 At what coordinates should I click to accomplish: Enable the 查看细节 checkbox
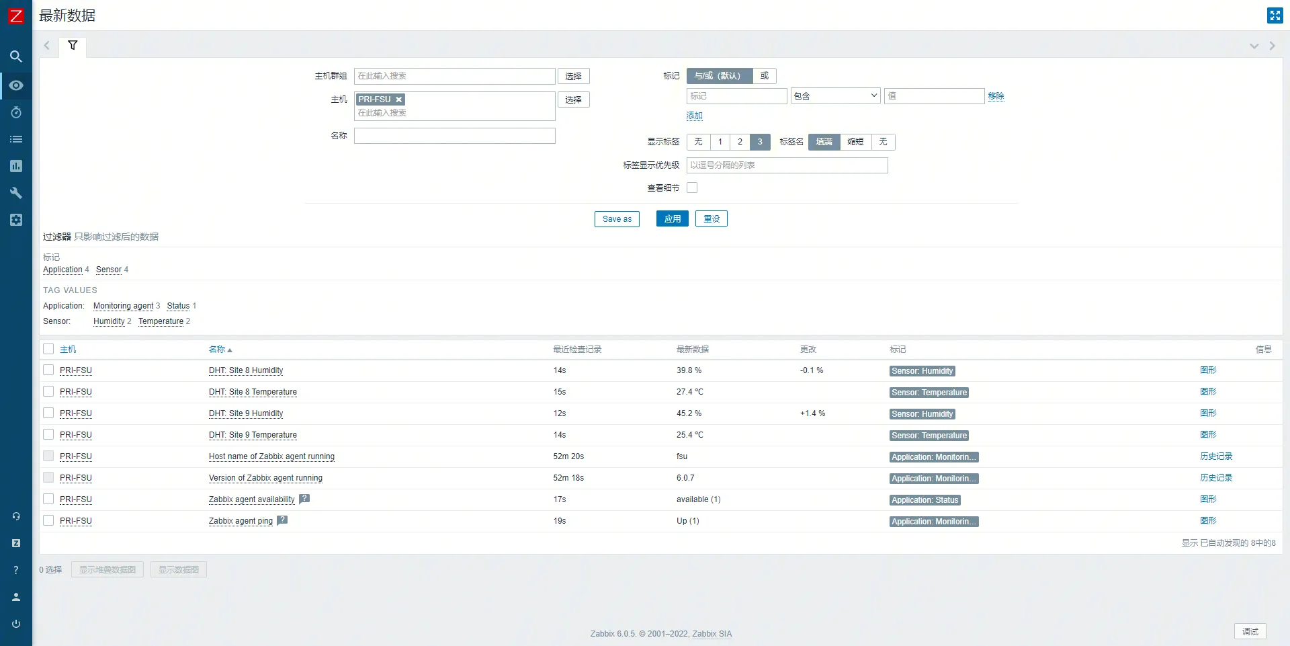tap(692, 188)
